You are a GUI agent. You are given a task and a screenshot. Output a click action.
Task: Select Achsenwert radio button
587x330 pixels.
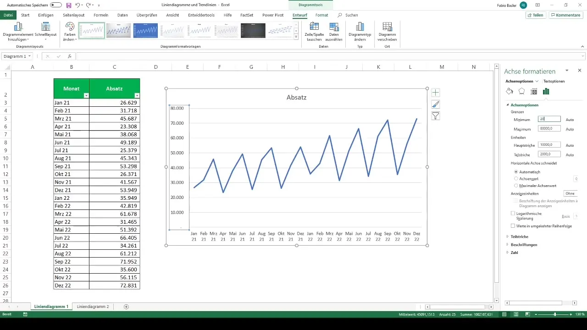pos(516,179)
